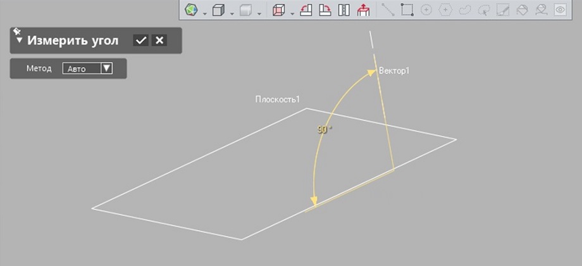Click the outlined cube shading icon

click(x=218, y=10)
